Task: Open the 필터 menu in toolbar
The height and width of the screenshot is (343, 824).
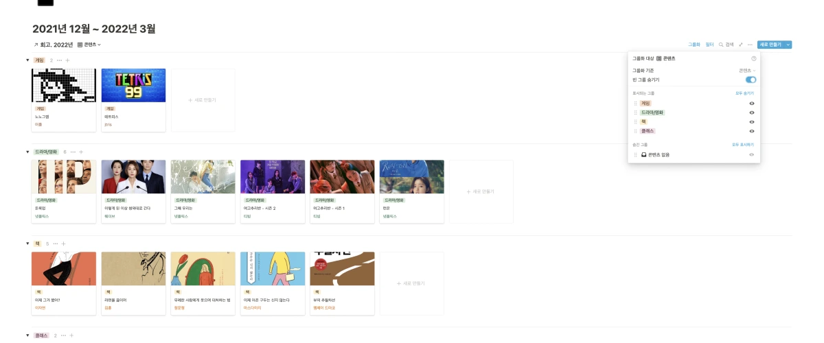Action: tap(710, 45)
